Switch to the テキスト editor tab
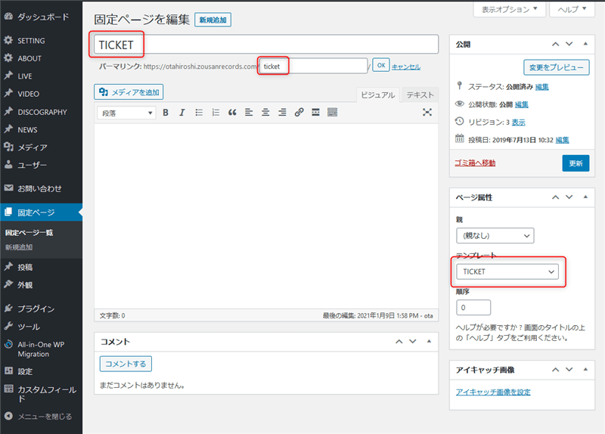The height and width of the screenshot is (434, 605). (420, 95)
